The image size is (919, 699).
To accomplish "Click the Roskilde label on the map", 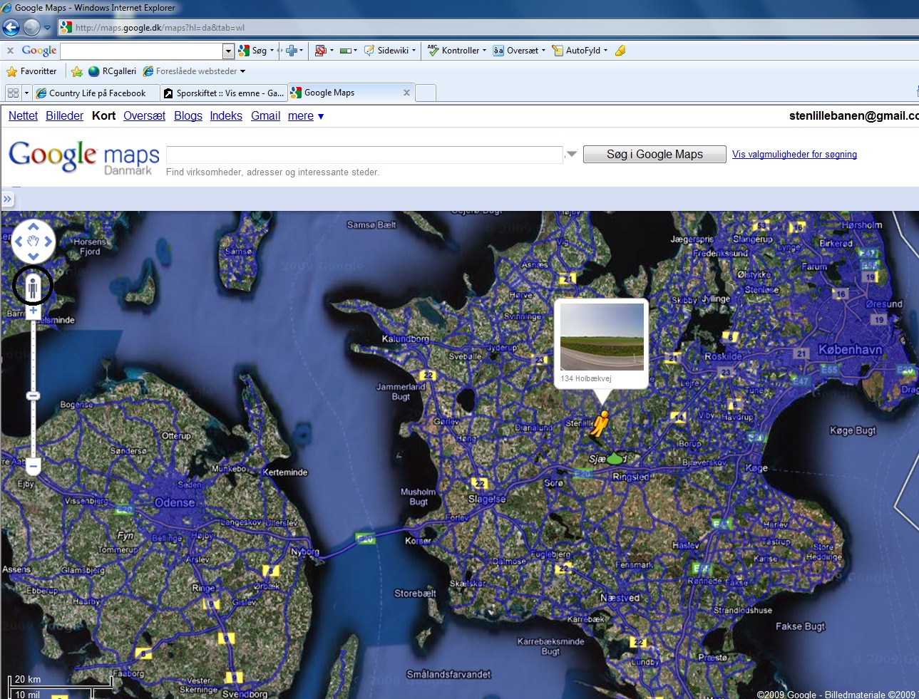I will [723, 356].
